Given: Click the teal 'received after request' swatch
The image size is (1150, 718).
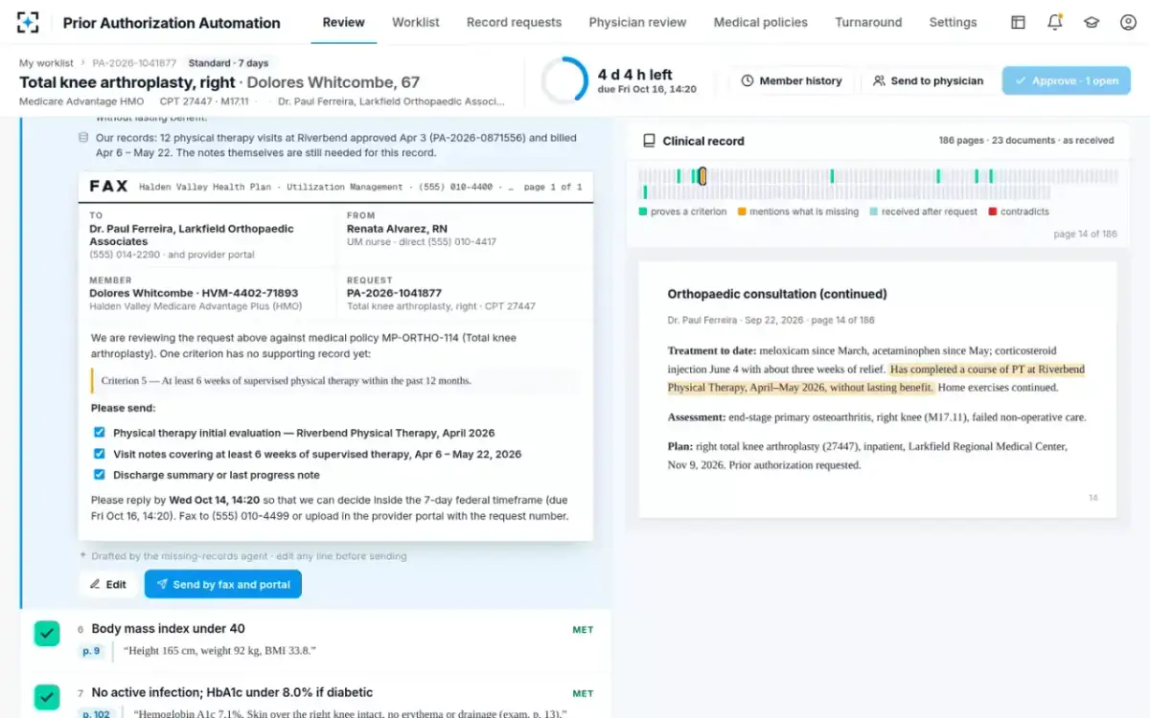Looking at the screenshot, I should pos(874,212).
